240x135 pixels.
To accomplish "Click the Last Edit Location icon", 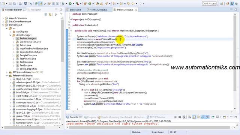I will click(x=129, y=3).
